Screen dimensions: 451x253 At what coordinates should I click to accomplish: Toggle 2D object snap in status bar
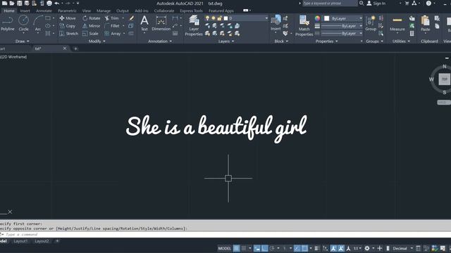click(x=304, y=248)
